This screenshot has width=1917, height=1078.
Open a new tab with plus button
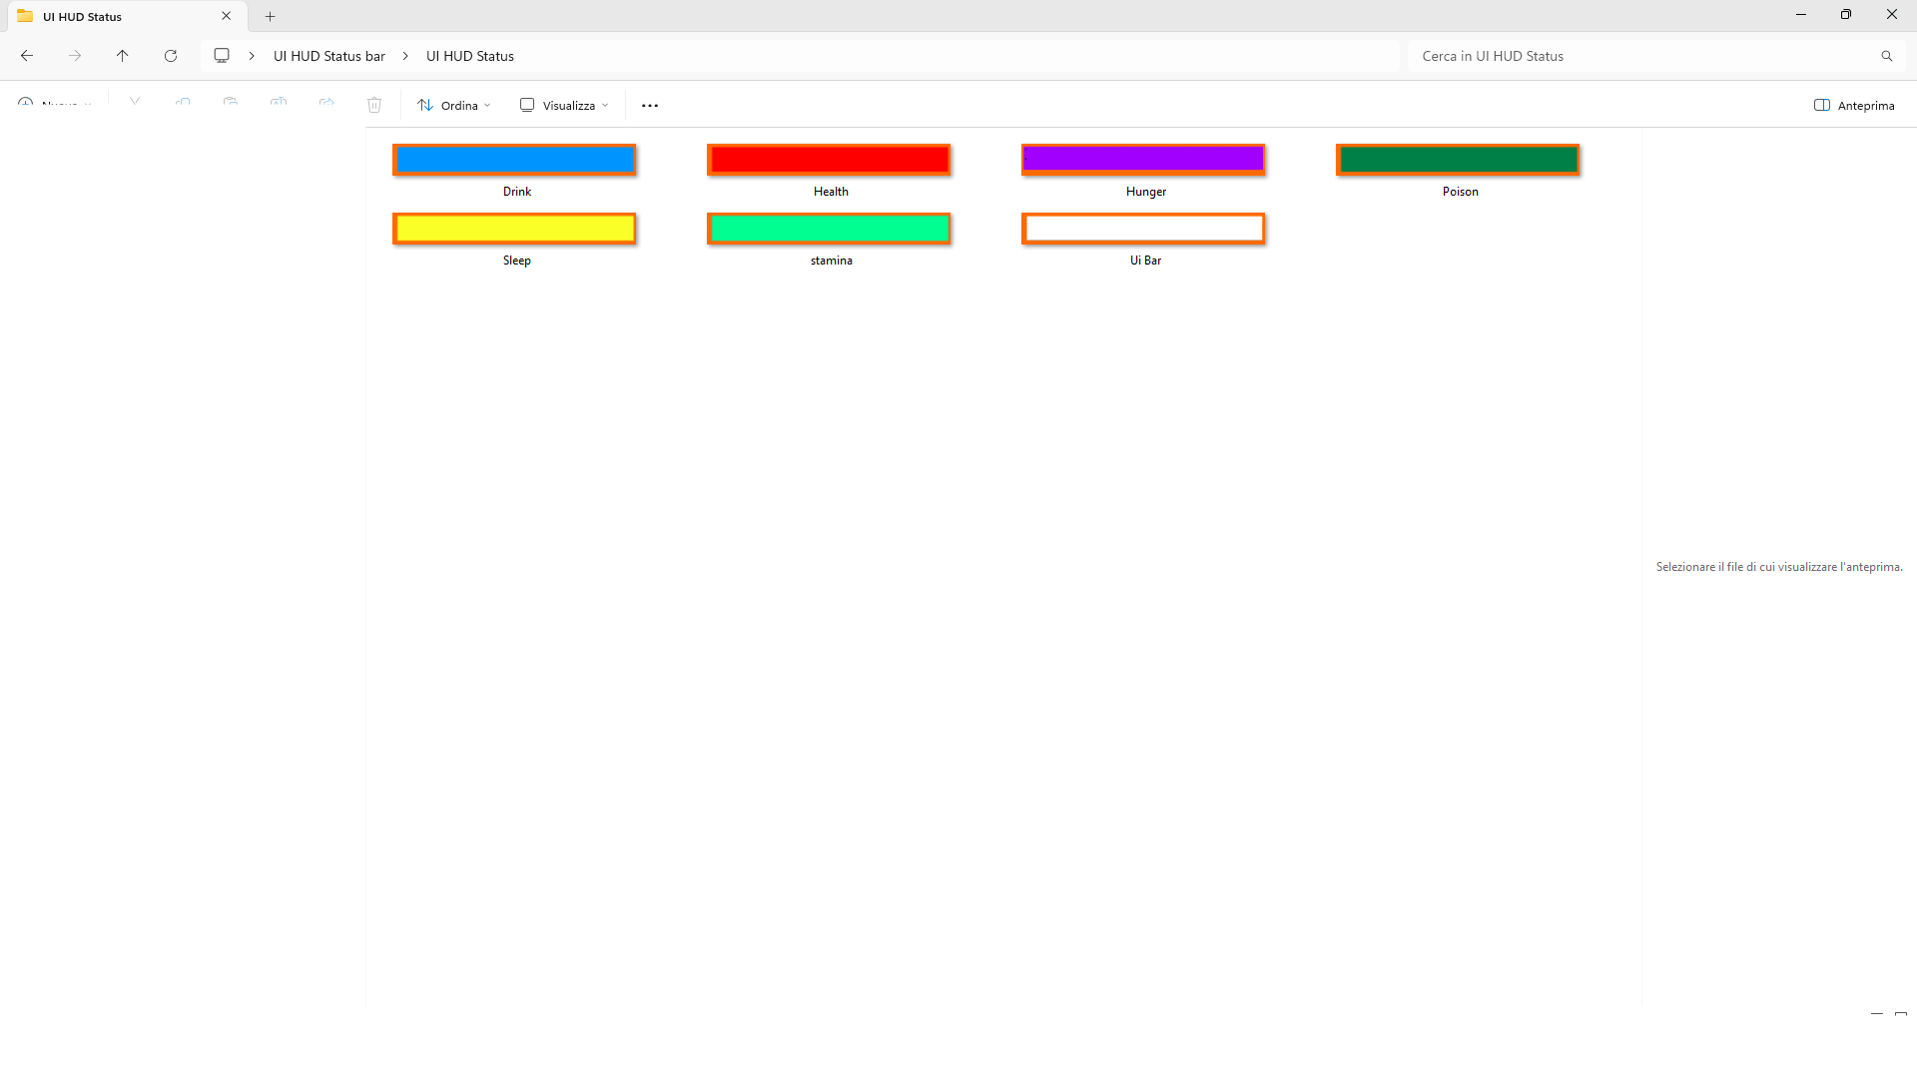pyautogui.click(x=270, y=16)
